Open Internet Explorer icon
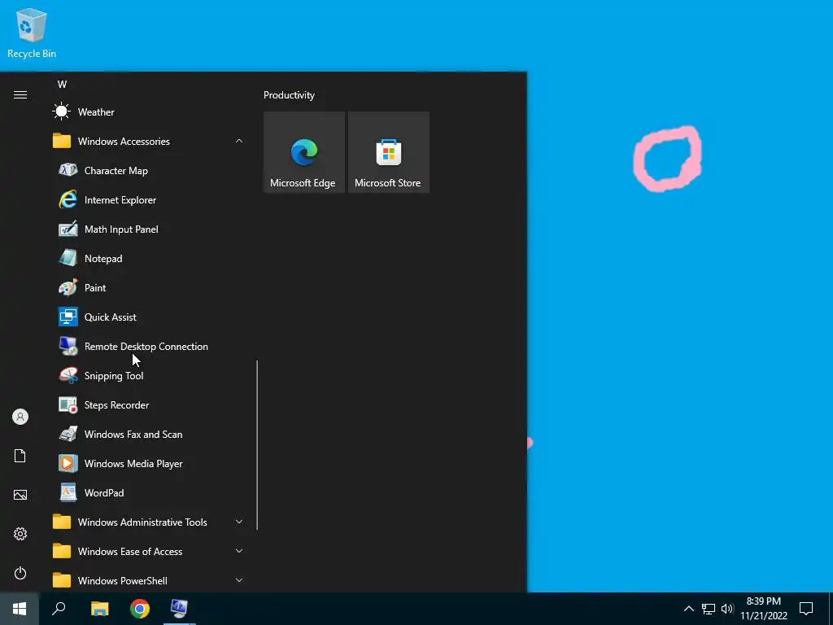The width and height of the screenshot is (833, 625). 68,200
